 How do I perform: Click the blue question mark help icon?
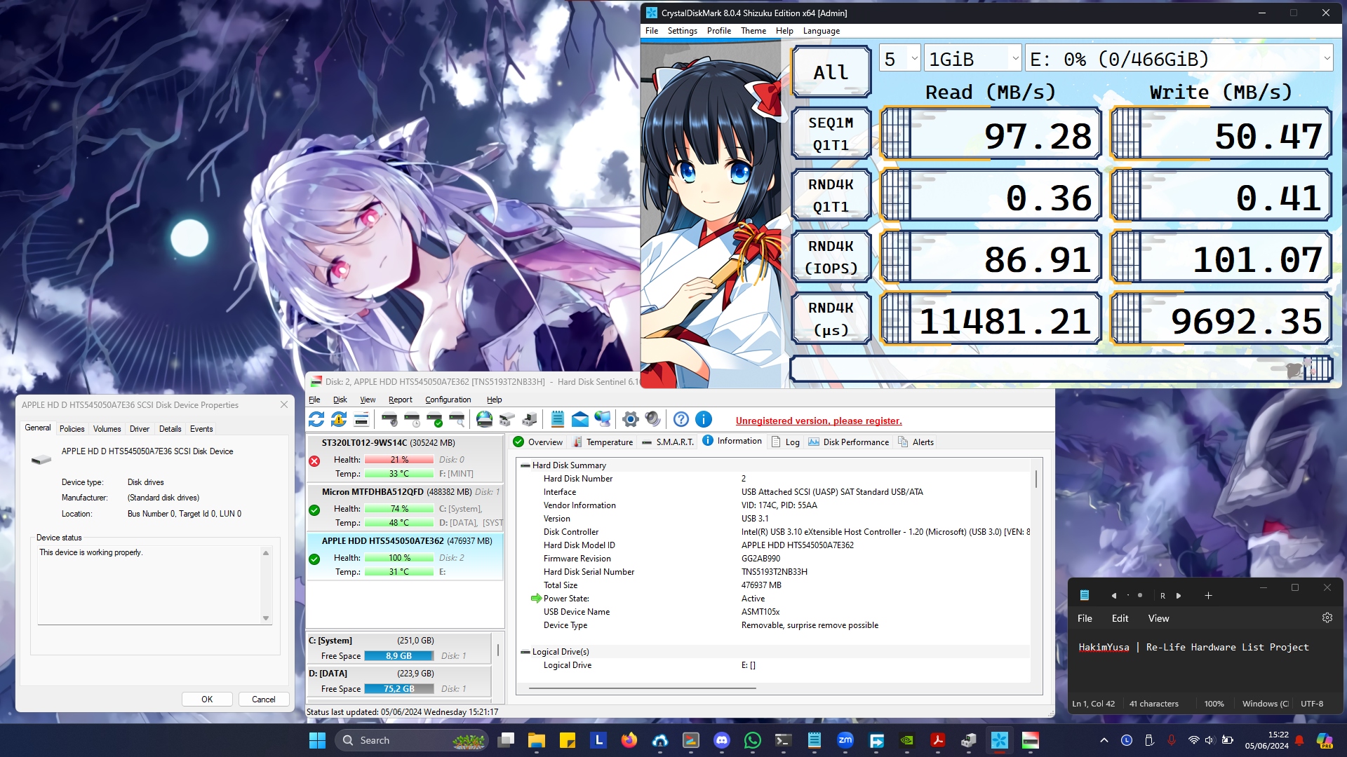[681, 419]
